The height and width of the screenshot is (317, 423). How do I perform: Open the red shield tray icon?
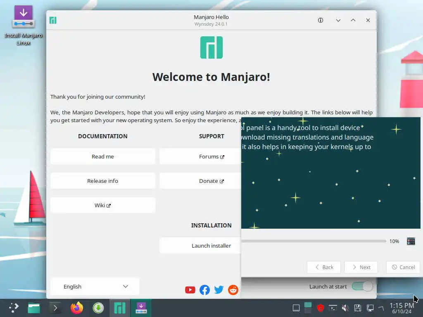(320, 308)
